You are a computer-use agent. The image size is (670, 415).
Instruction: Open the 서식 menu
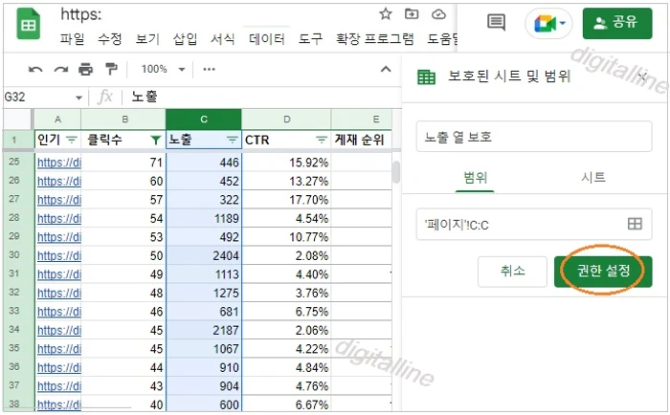pyautogui.click(x=223, y=39)
